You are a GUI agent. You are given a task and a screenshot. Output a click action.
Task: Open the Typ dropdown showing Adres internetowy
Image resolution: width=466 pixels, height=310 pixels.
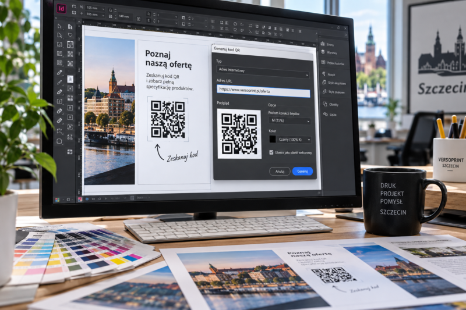pyautogui.click(x=263, y=71)
